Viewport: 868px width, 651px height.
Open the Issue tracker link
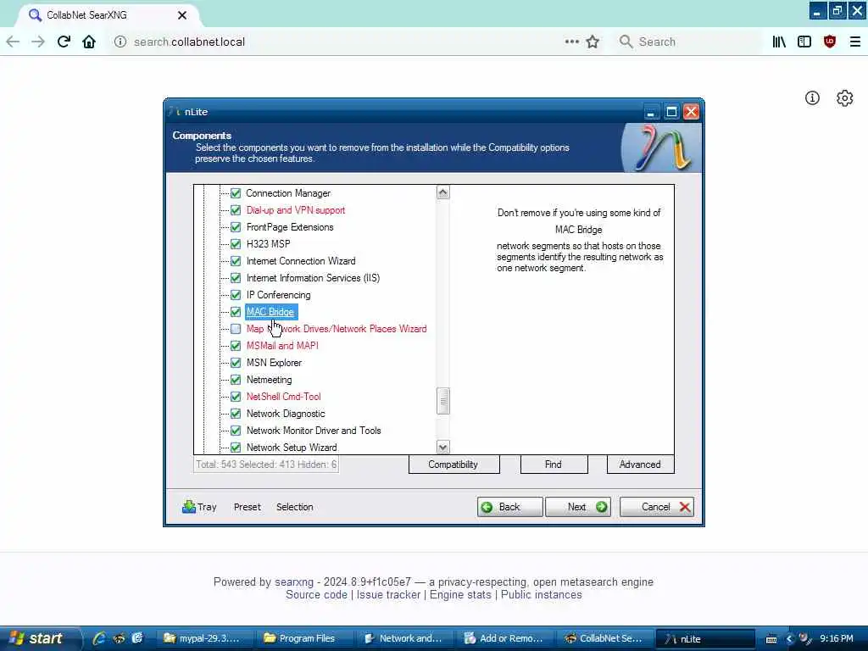pyautogui.click(x=388, y=594)
